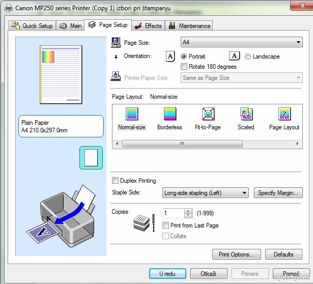
Task: Click the Plain Paper A4 info box
Action: point(61,126)
